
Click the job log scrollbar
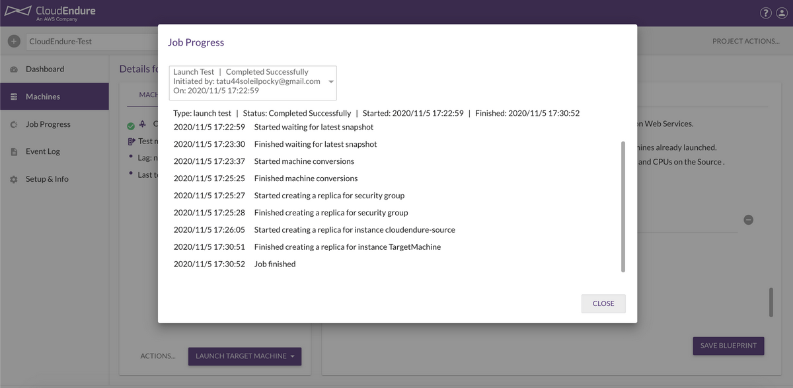click(x=623, y=206)
